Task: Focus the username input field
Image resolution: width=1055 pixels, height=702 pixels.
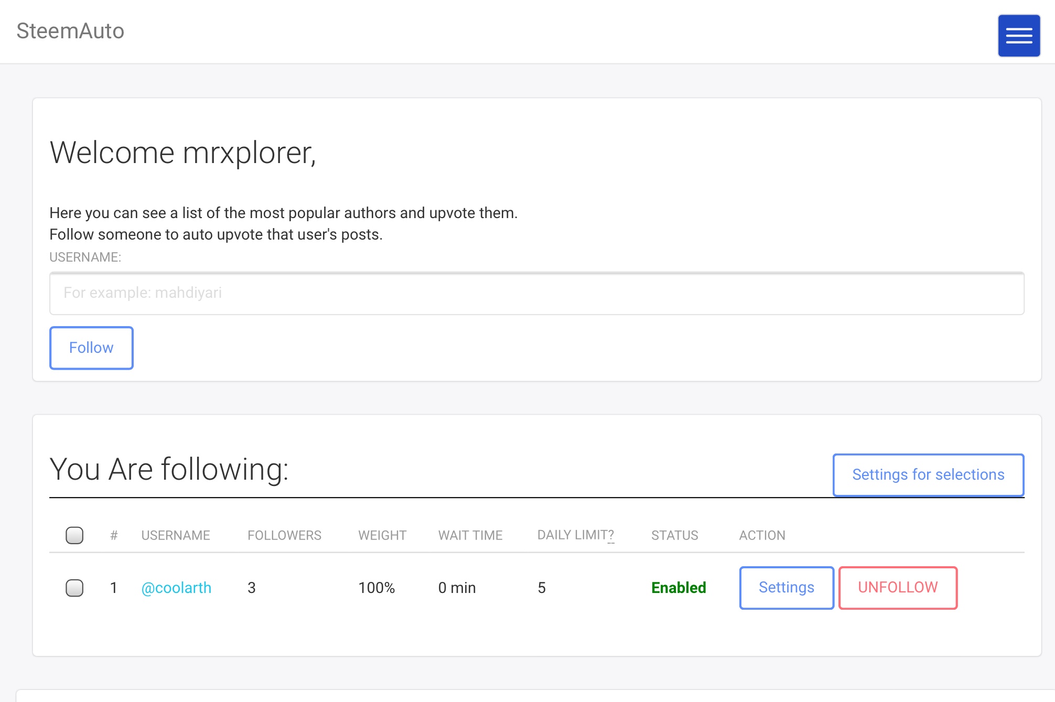Action: point(536,293)
